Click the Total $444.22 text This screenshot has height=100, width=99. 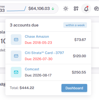click(22, 88)
